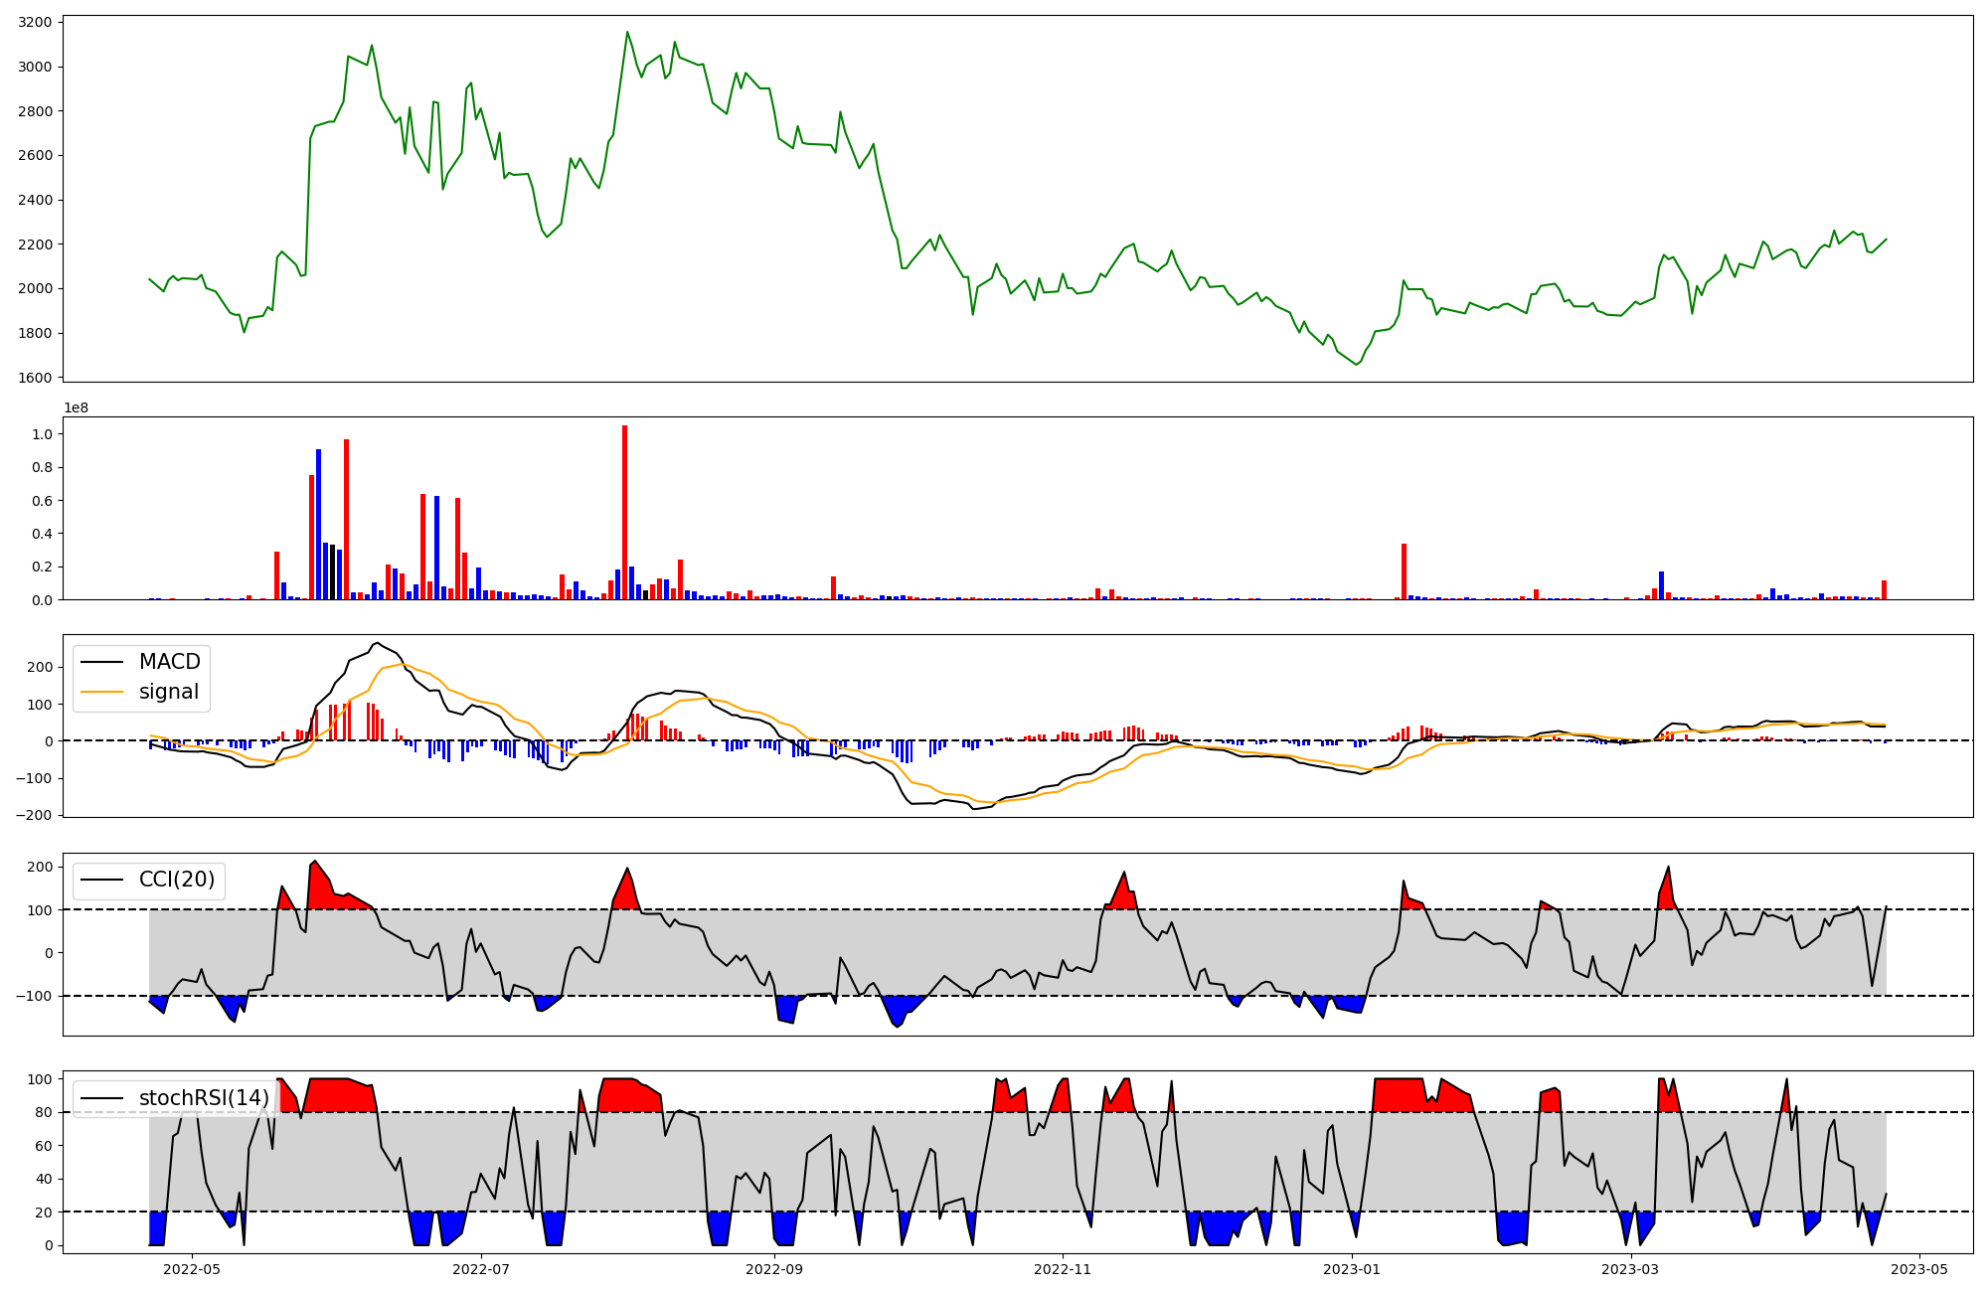Click the orange signal legend line

(101, 692)
